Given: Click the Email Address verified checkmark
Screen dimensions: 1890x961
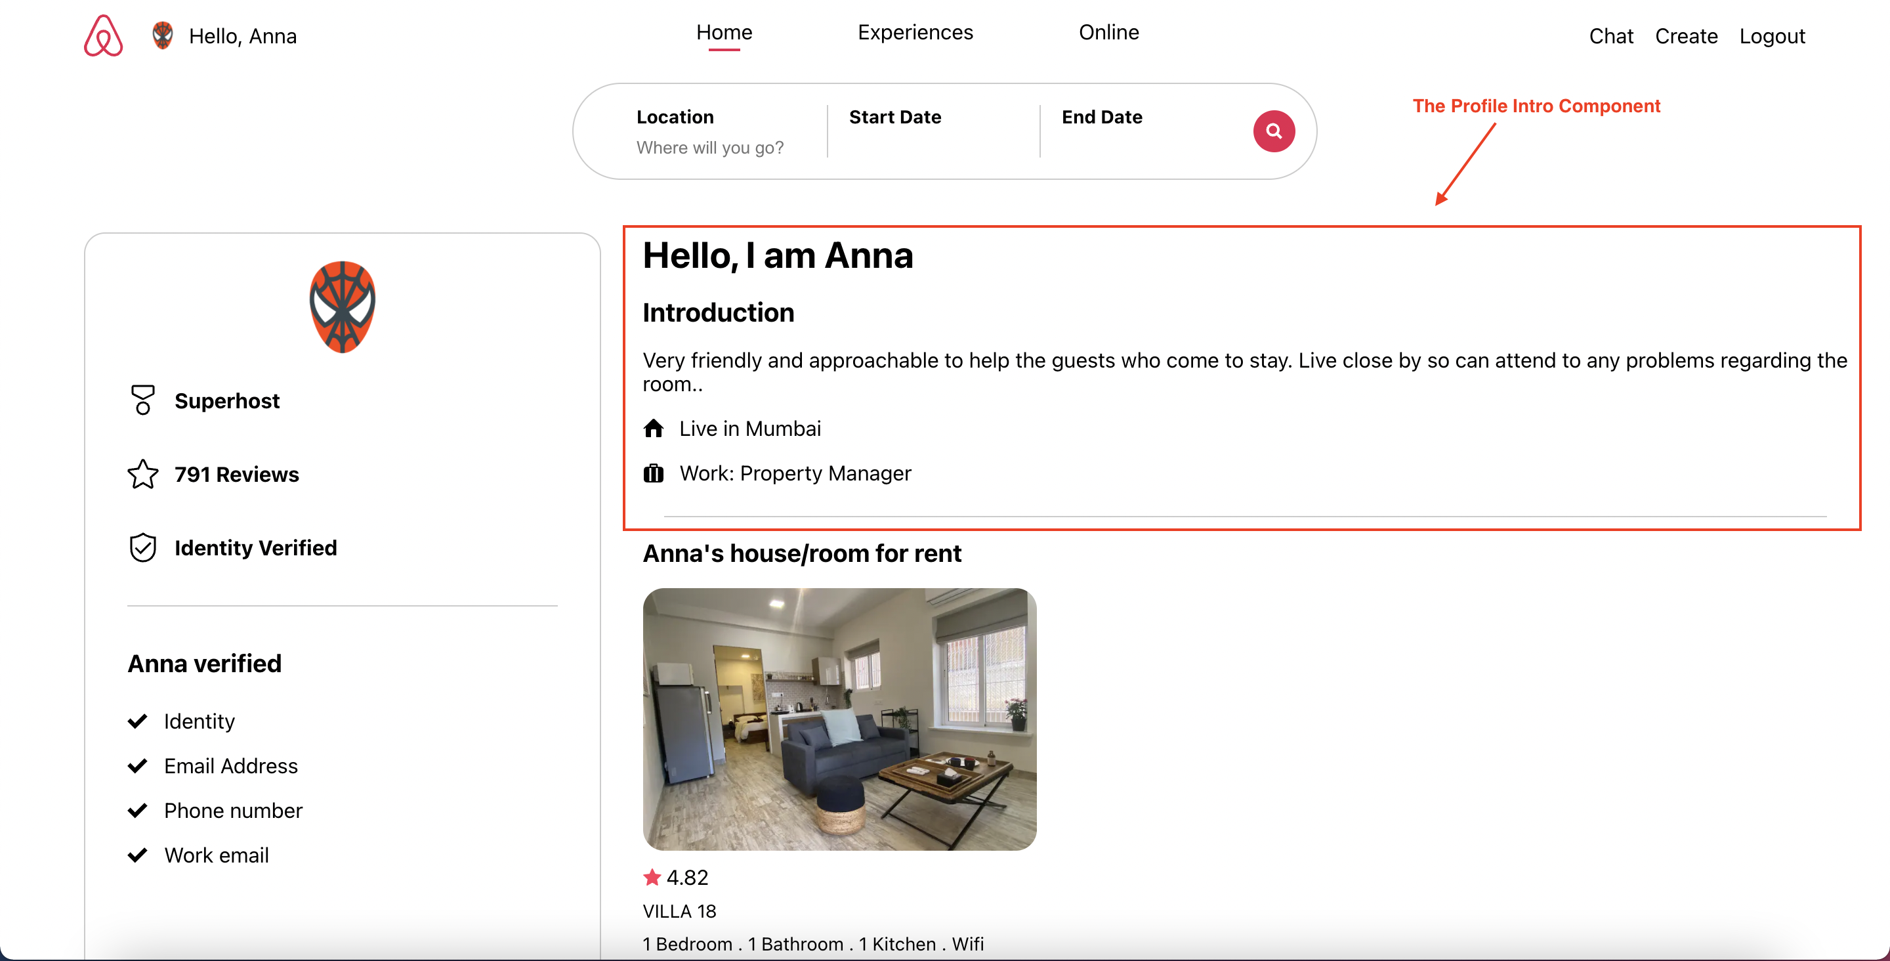Looking at the screenshot, I should click(138, 765).
